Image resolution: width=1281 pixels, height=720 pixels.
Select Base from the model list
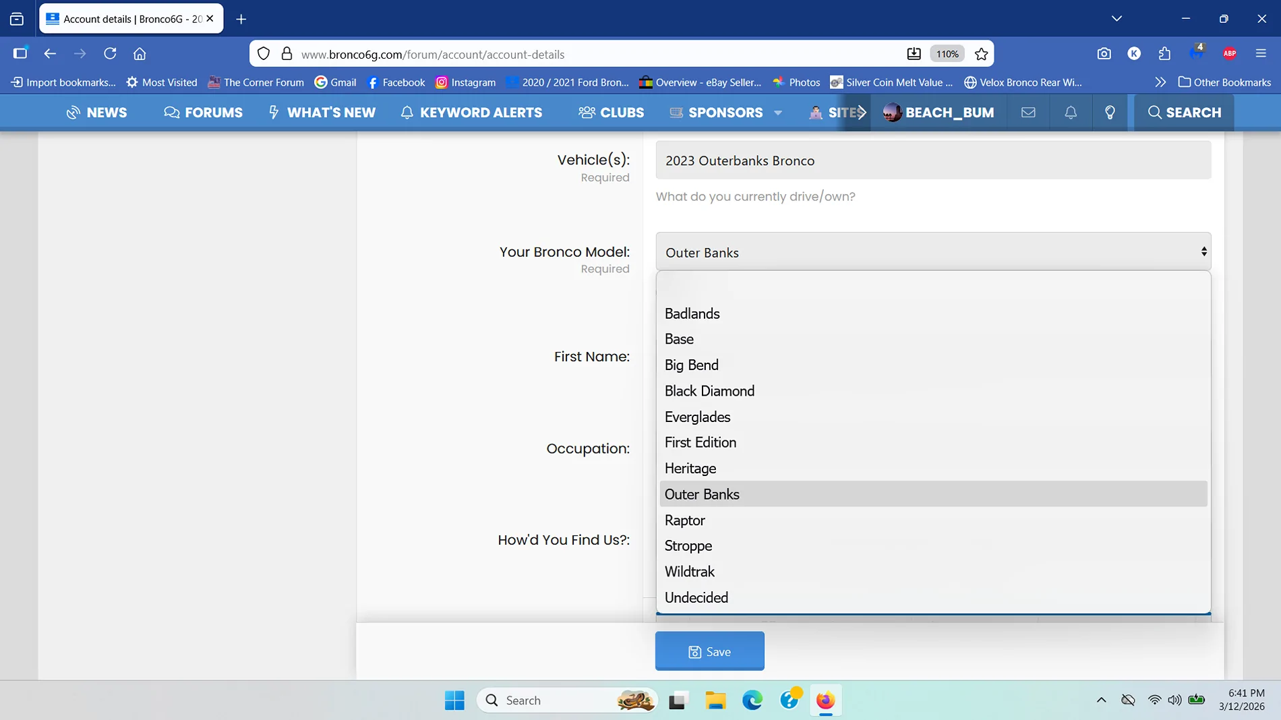click(933, 339)
